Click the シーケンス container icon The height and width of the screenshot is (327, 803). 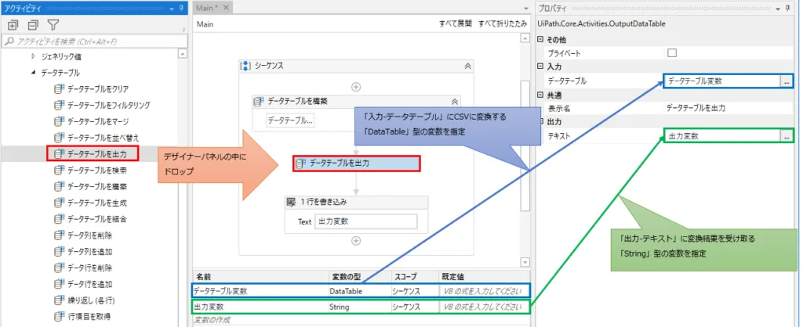pyautogui.click(x=245, y=66)
